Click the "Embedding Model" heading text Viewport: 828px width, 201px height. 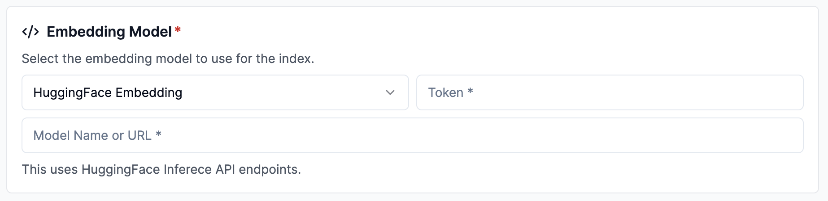point(109,32)
